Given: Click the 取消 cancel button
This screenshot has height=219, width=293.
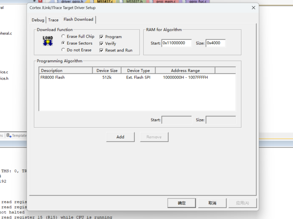Looking at the screenshot, I should pos(212,203).
